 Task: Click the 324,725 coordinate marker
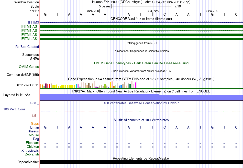pos(153,11)
